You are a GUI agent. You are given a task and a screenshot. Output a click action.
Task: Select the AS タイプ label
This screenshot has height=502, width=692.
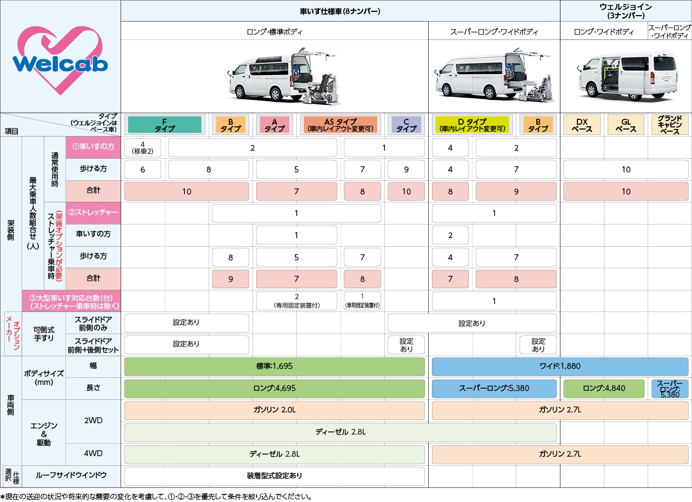340,125
